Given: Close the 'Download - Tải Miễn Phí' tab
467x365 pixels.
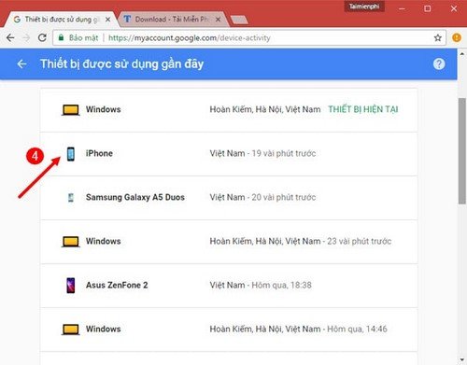Looking at the screenshot, I should click(x=218, y=20).
